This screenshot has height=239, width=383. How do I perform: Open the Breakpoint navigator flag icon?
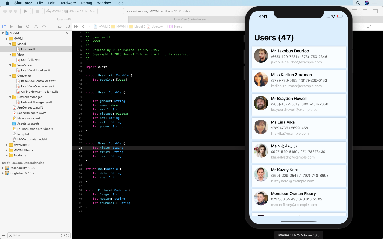click(x=60, y=27)
